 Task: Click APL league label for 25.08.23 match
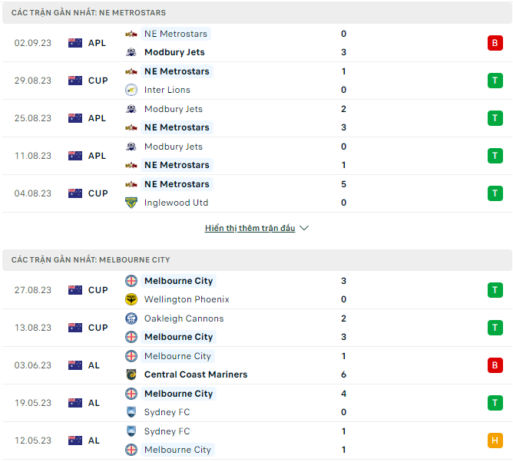click(97, 118)
